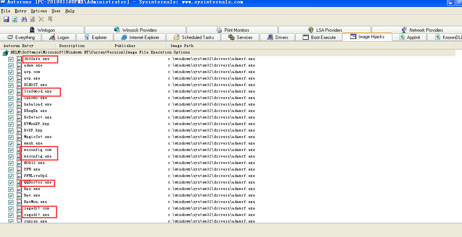This screenshot has width=462, height=237.
Task: Click the file icon next to 360Safe.exe
Action: tap(19, 59)
